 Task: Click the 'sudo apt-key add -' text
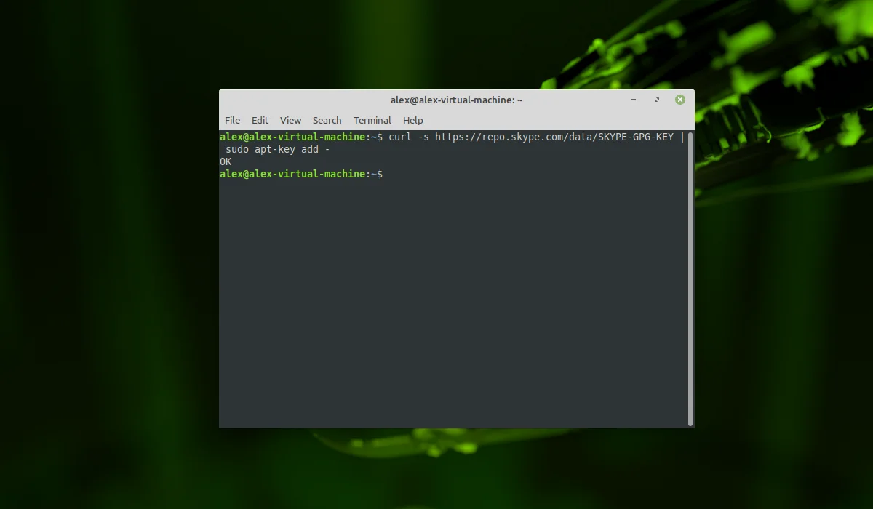(278, 149)
